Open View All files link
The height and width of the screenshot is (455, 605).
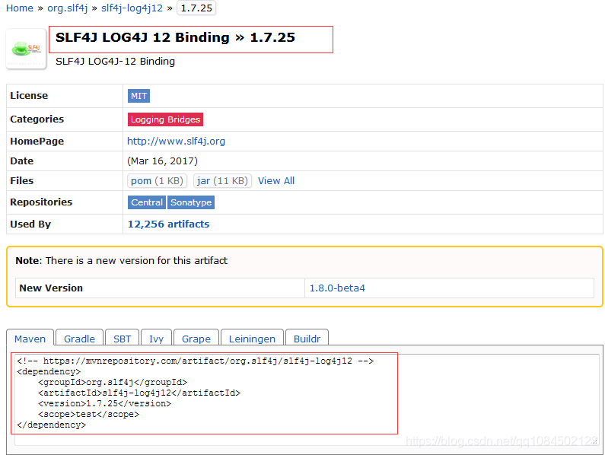(x=276, y=180)
